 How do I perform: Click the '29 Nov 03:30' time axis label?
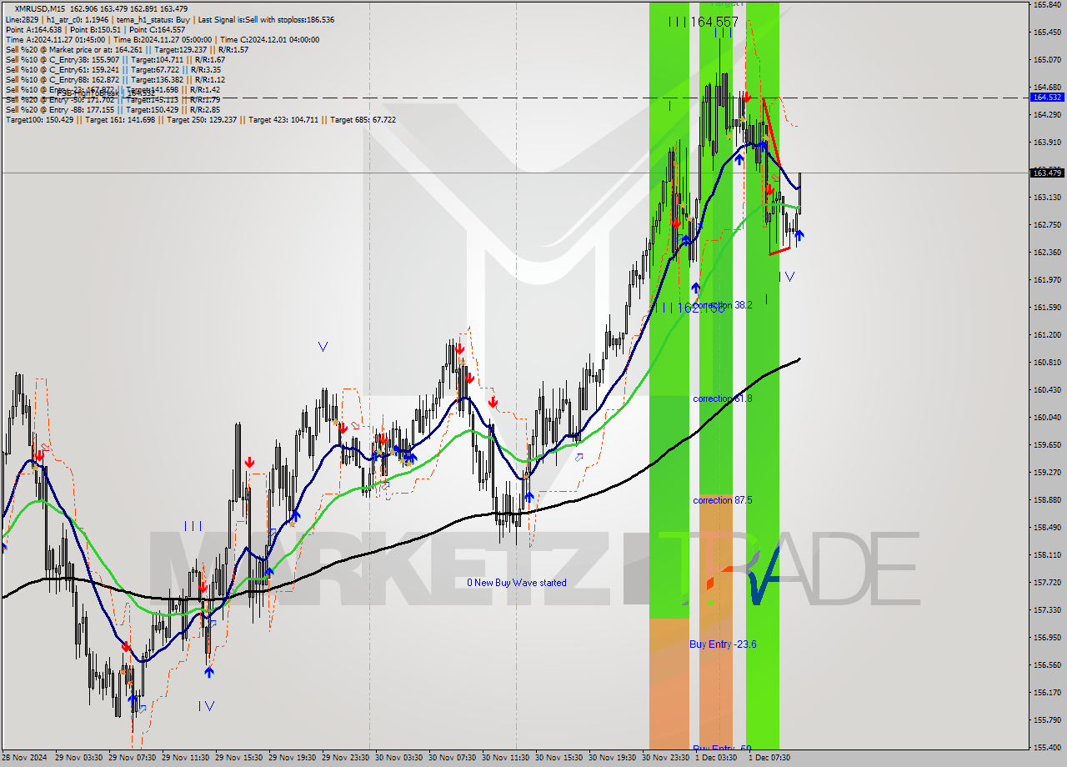(x=79, y=758)
